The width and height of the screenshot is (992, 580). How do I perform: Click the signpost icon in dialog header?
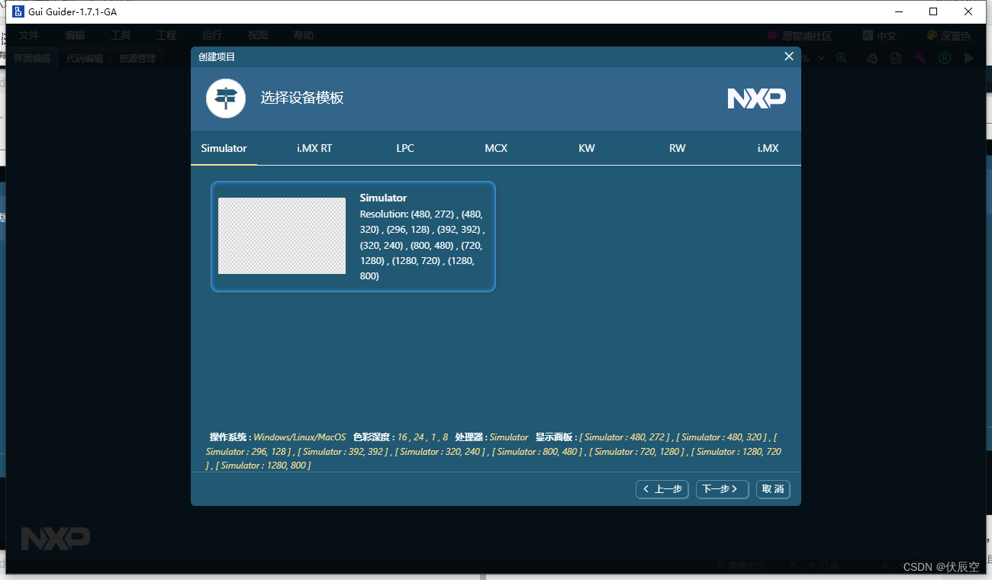pos(226,98)
